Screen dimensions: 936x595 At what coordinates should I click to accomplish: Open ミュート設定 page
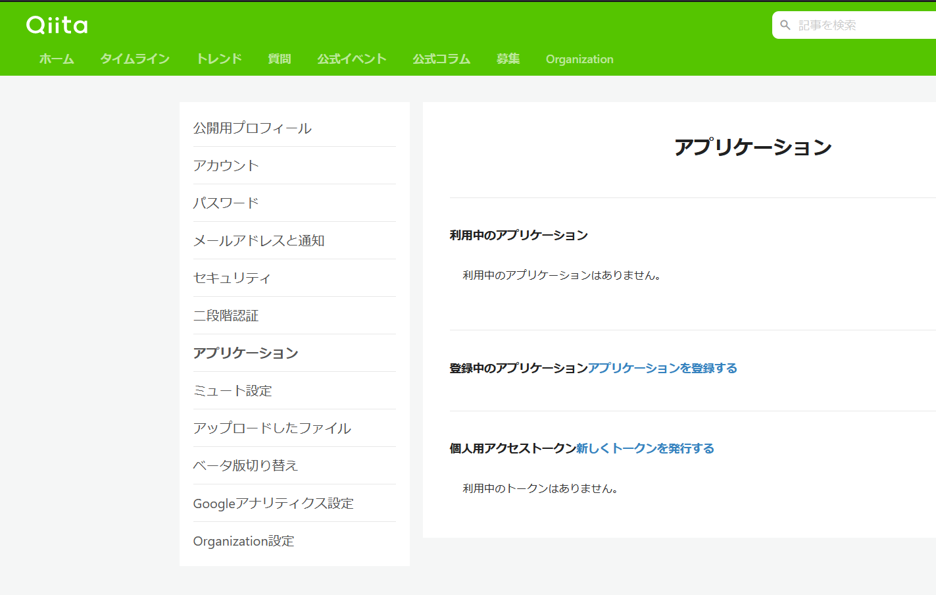(294, 390)
